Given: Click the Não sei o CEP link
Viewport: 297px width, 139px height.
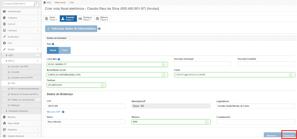Looking at the screenshot, I should pyautogui.click(x=54, y=112).
